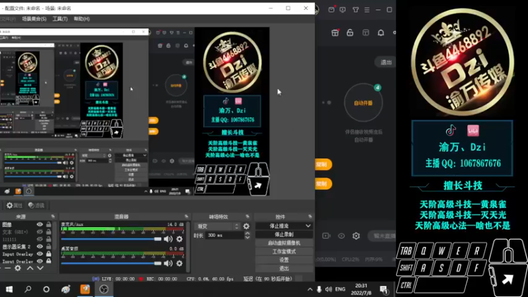Screen dimensions: 528x297
Task: Adjust the 麦克风/Aux volume slider
Action: pyautogui.click(x=111, y=239)
